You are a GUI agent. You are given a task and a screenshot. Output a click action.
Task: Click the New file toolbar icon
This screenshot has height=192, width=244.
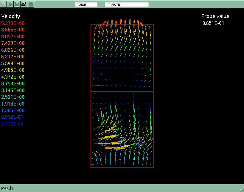(x=4, y=4)
